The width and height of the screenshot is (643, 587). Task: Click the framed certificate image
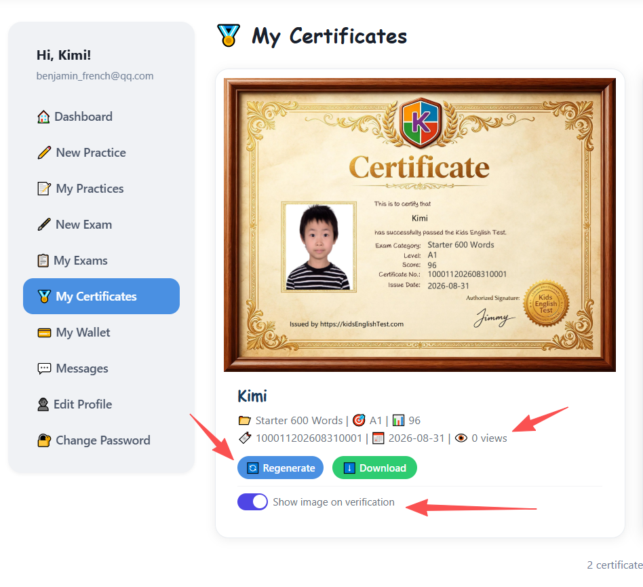tap(419, 225)
